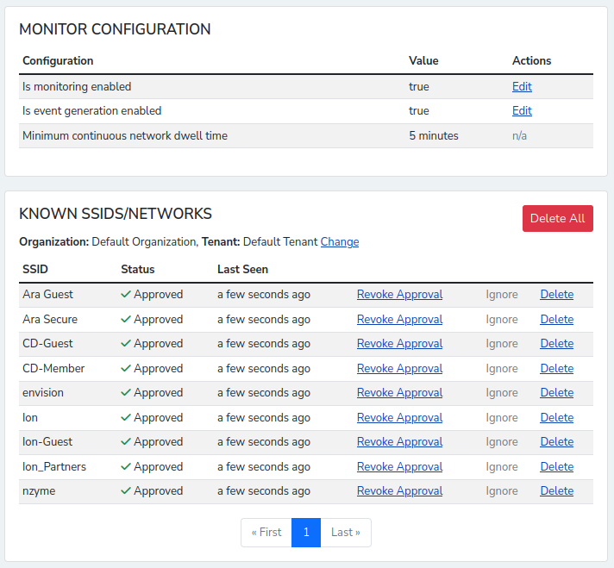Revoke approval for CD-Guest
614x568 pixels.
click(x=400, y=344)
